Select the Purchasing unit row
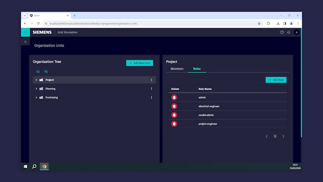Image resolution: width=323 pixels, height=182 pixels. 94,98
